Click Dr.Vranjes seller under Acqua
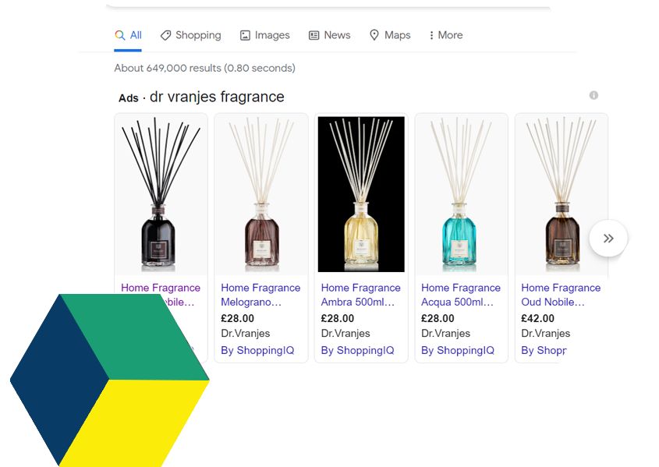Viewport: 659px width, 467px height. tap(445, 334)
